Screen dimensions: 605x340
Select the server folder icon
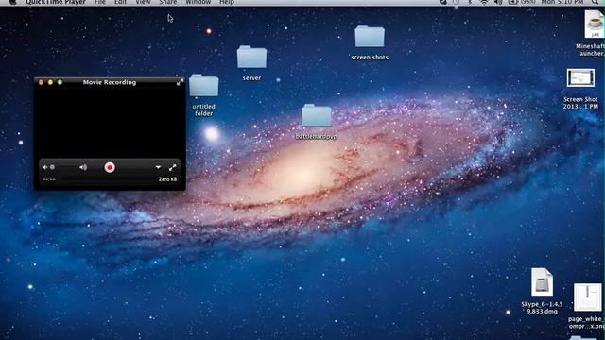click(251, 58)
